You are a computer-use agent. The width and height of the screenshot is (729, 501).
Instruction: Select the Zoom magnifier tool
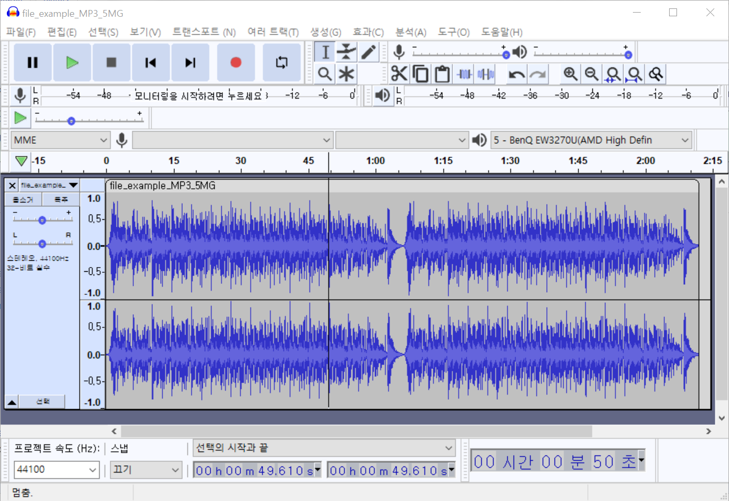(x=325, y=74)
